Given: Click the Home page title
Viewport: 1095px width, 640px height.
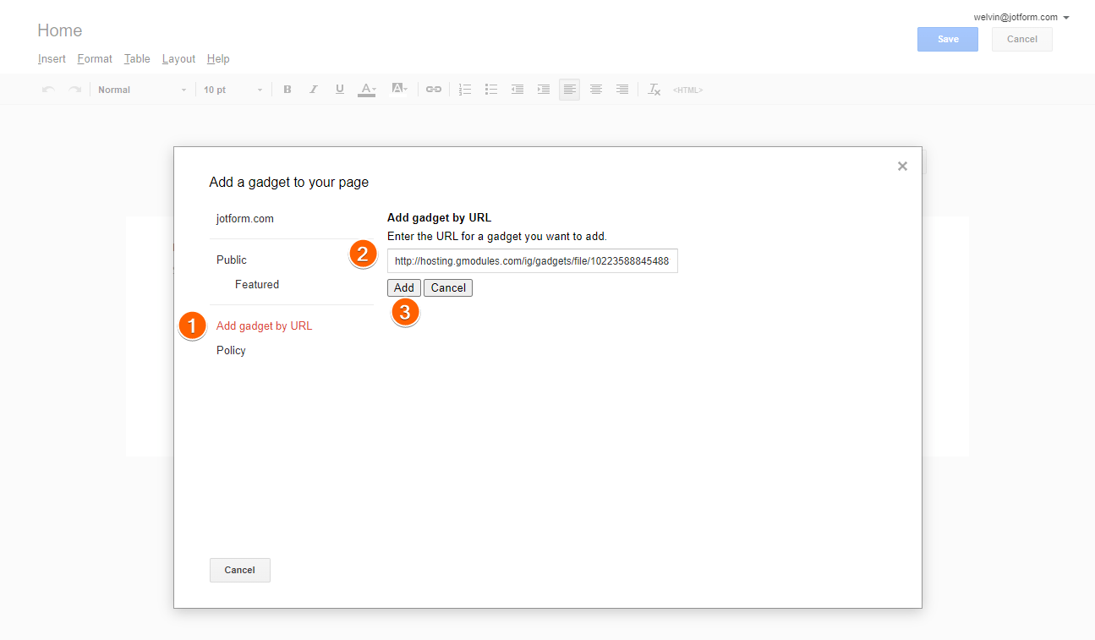Looking at the screenshot, I should coord(60,30).
